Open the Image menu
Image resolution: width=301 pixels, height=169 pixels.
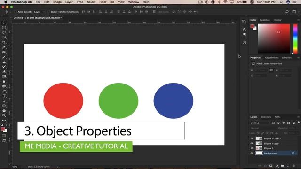click(57, 2)
